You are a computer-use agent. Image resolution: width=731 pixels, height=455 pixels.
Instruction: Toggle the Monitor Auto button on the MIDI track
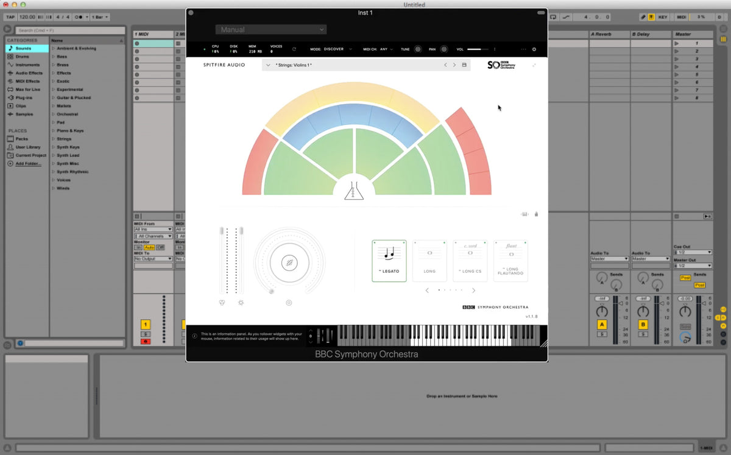149,247
